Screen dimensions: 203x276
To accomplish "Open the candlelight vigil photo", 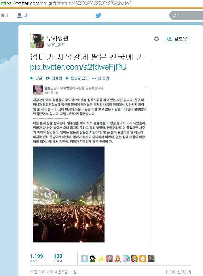I will click(69, 195).
